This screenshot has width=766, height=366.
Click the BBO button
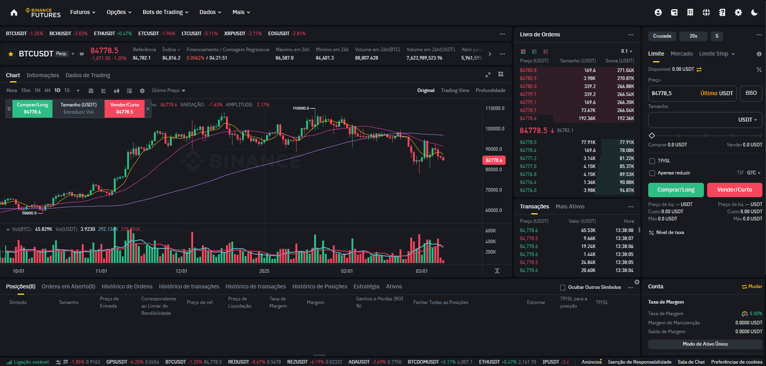tap(751, 93)
